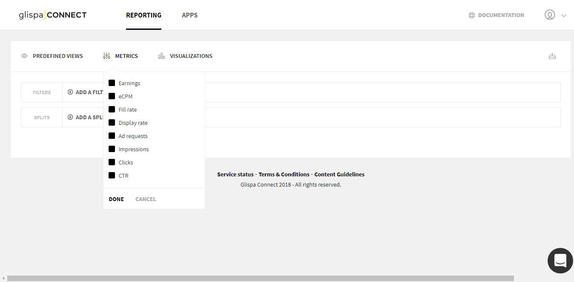Screen dimensions: 574x282
Task: Click the eye icon beside Predefined Views
Action: tap(24, 56)
